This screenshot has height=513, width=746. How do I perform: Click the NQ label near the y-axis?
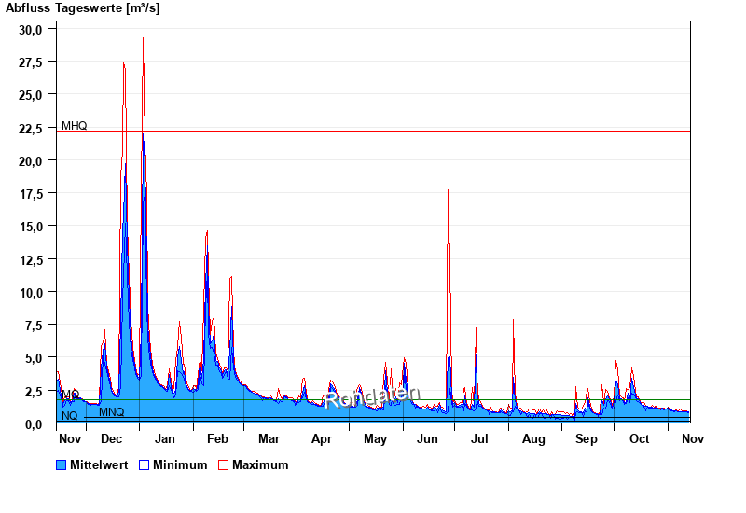tap(70, 416)
